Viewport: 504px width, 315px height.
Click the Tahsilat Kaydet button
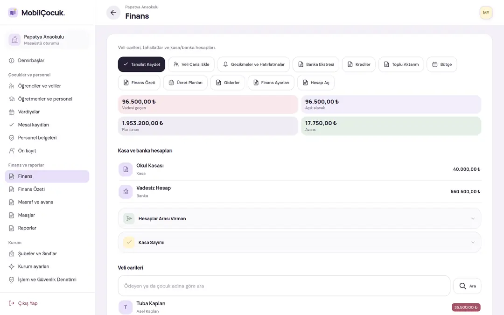[x=141, y=64]
